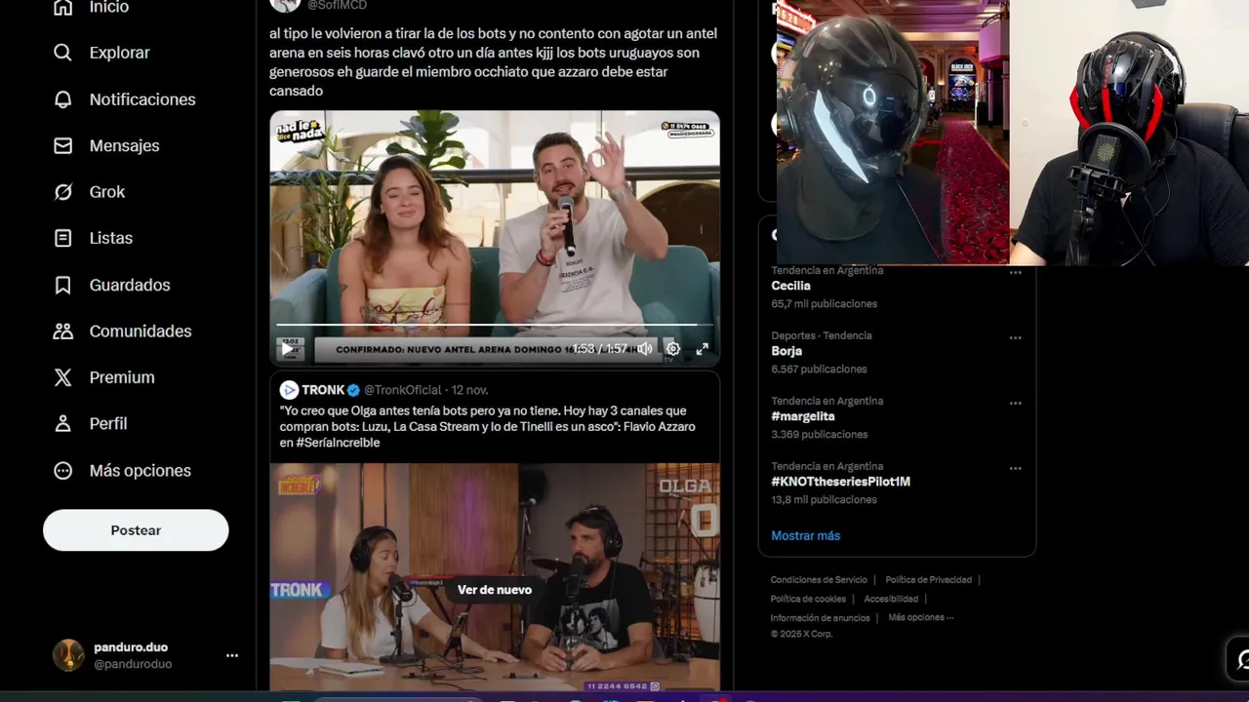The height and width of the screenshot is (702, 1249).
Task: Open Comunidades menu label
Action: tap(141, 331)
